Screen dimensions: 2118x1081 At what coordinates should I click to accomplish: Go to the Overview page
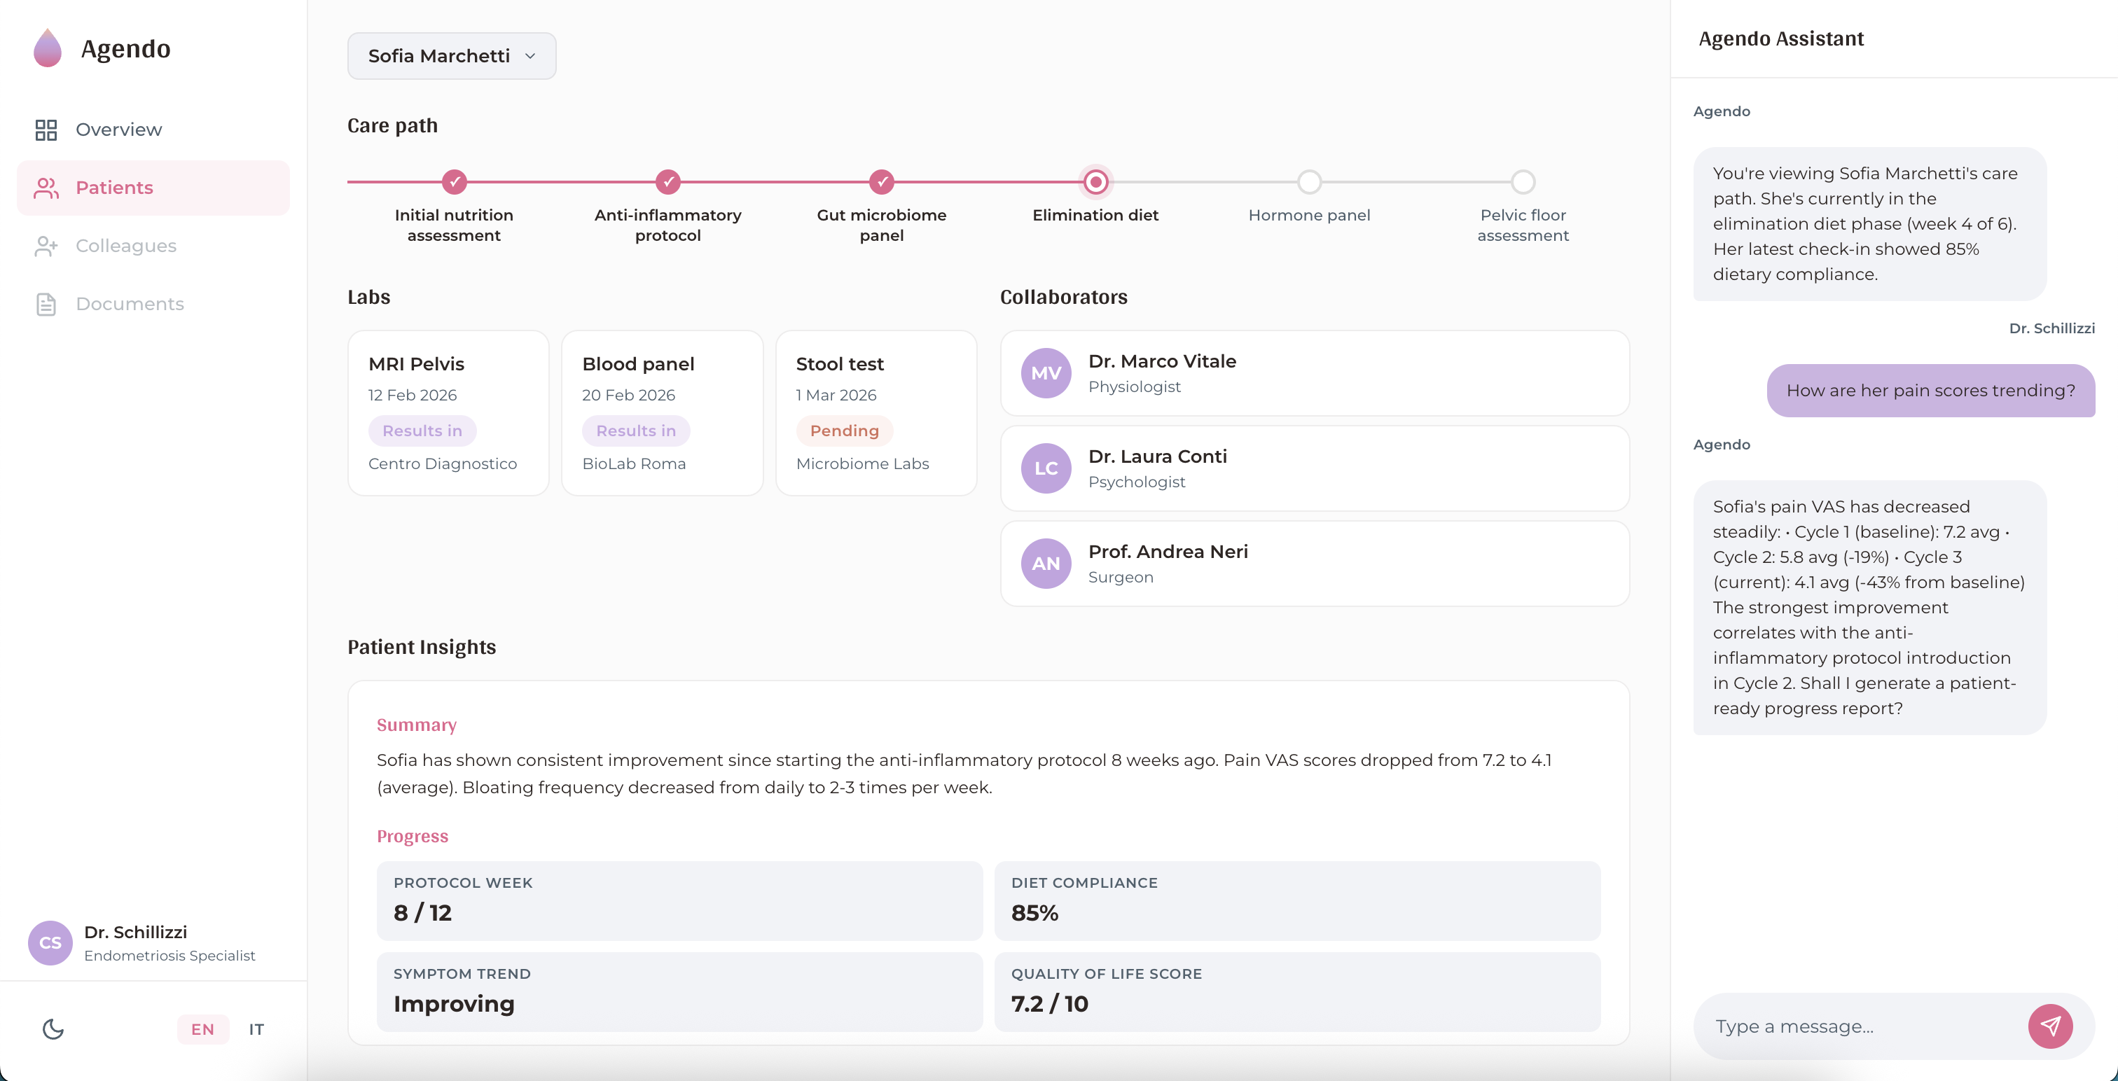(153, 130)
